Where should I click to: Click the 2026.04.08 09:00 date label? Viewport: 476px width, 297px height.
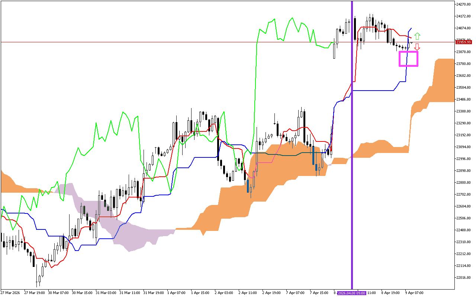351,293
